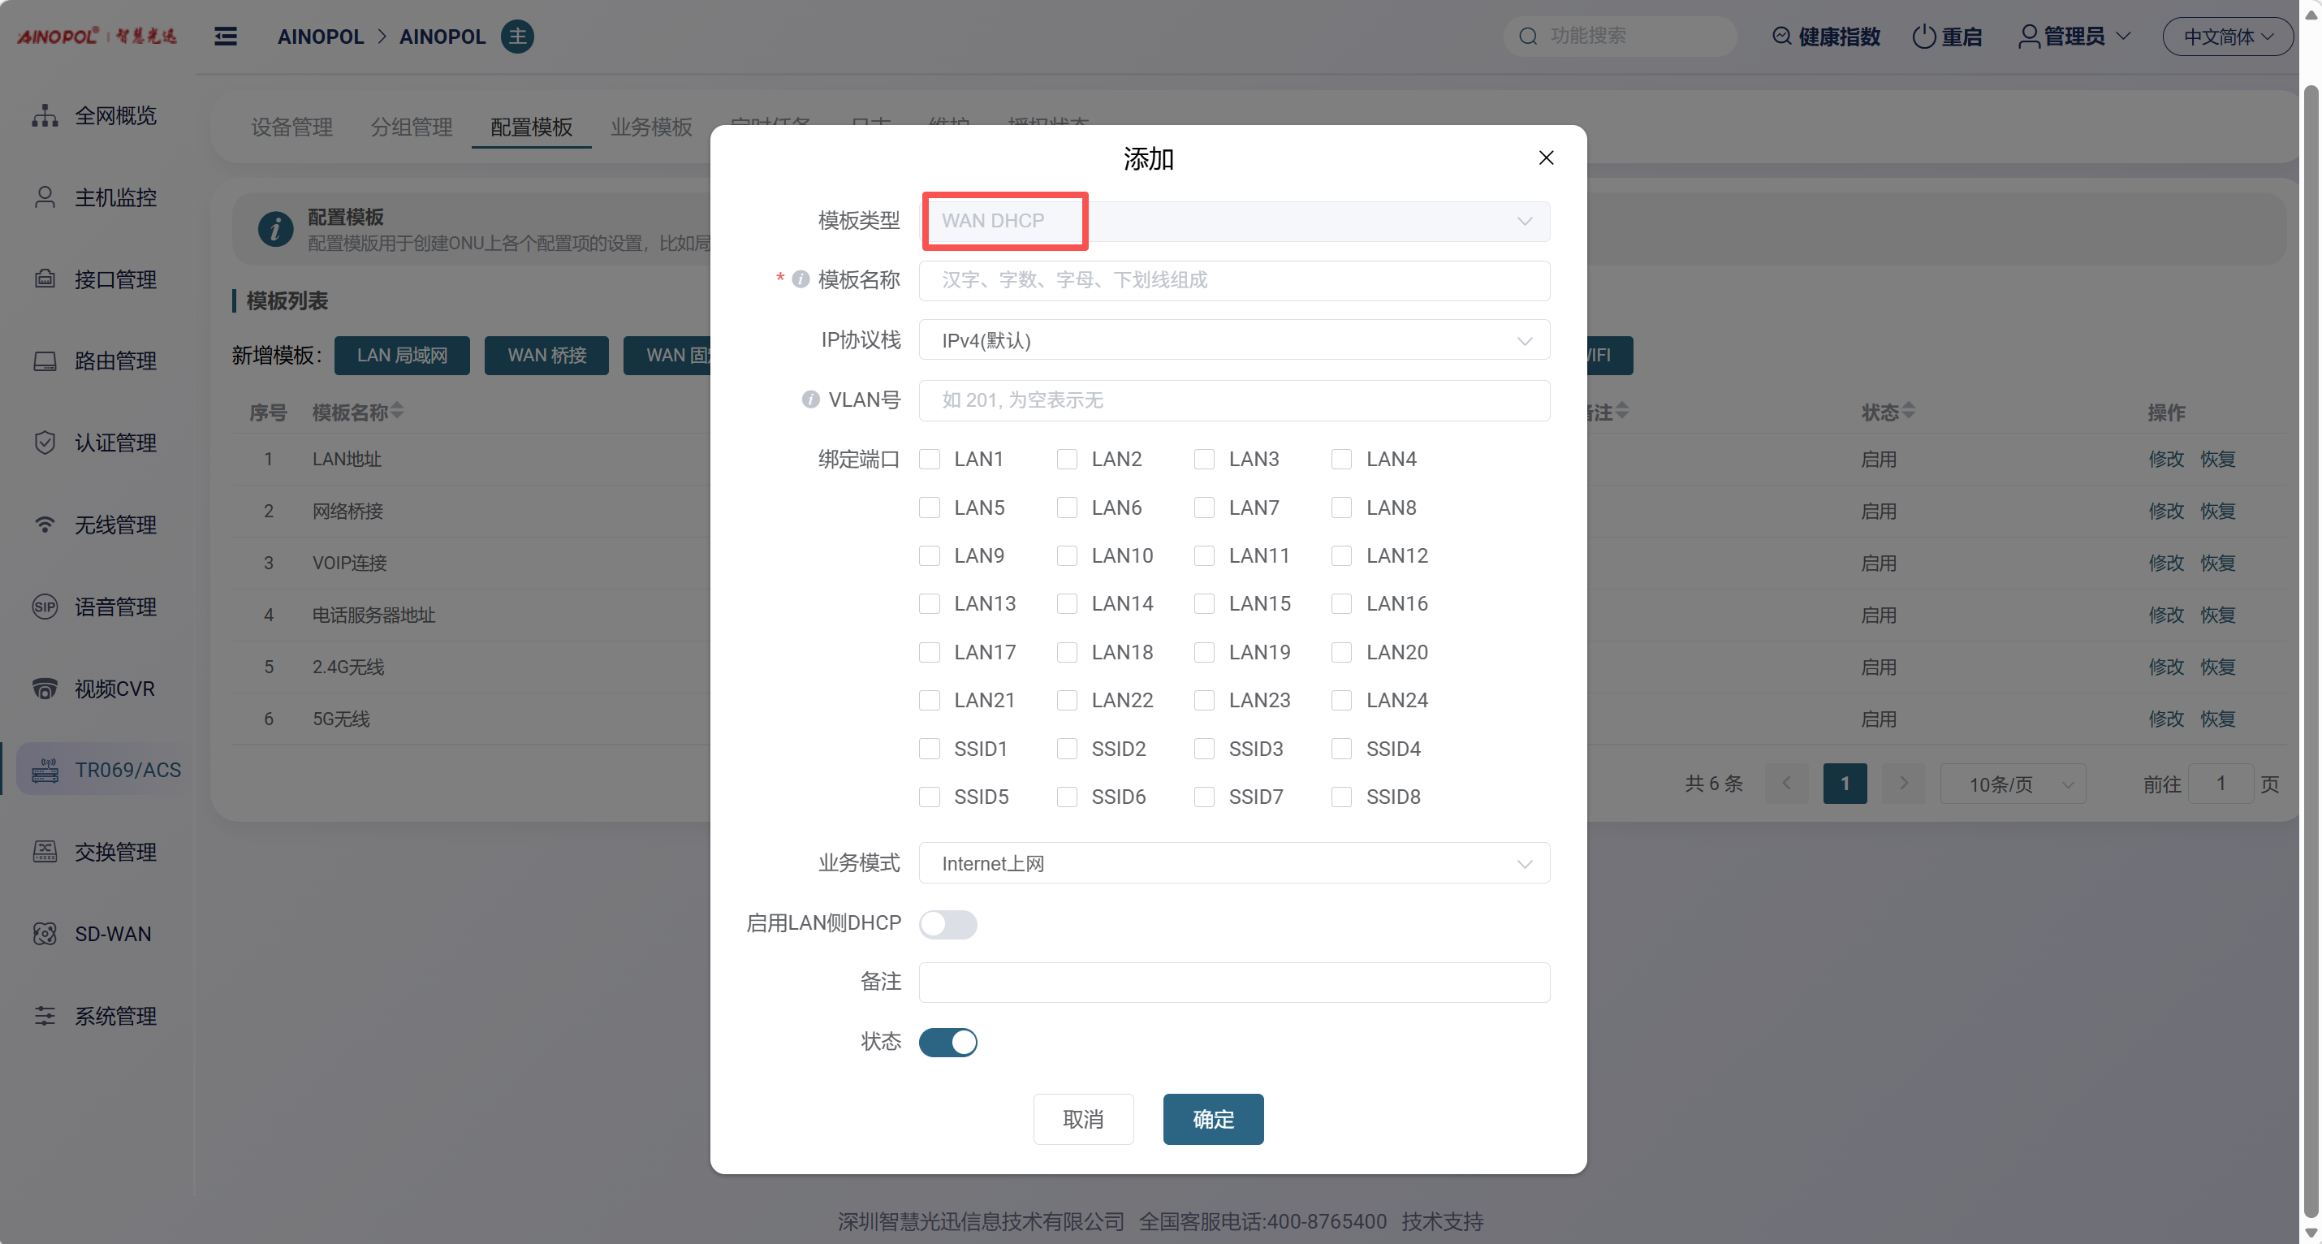Click the health index icon
This screenshot has width=2322, height=1244.
tap(1781, 36)
